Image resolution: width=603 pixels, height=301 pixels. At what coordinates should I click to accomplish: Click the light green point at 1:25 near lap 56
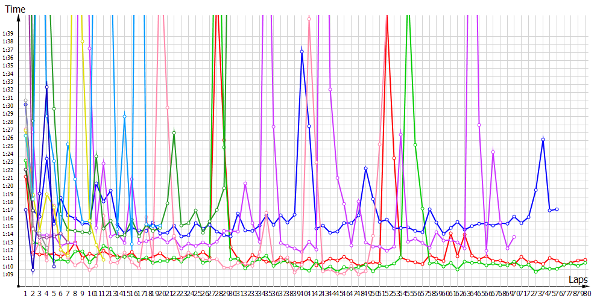(415, 144)
